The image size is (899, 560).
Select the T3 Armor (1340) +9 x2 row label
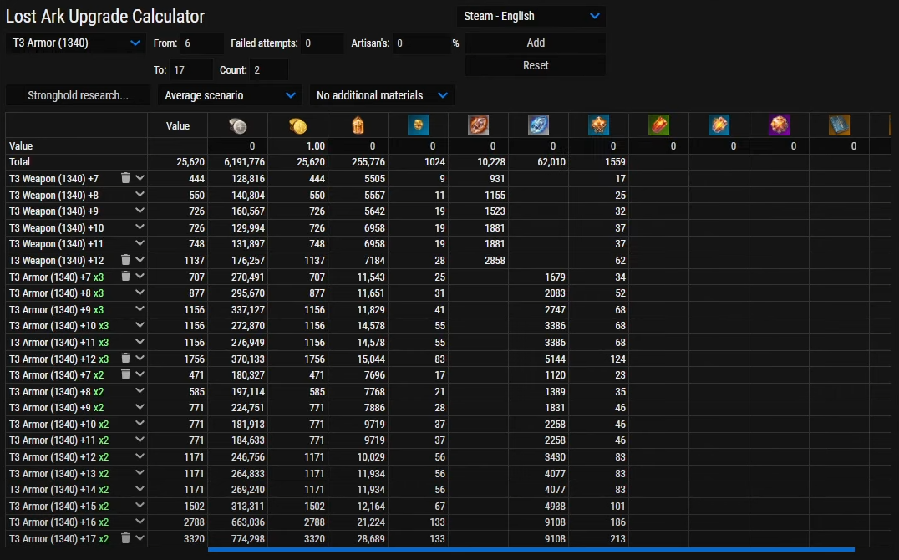point(56,407)
